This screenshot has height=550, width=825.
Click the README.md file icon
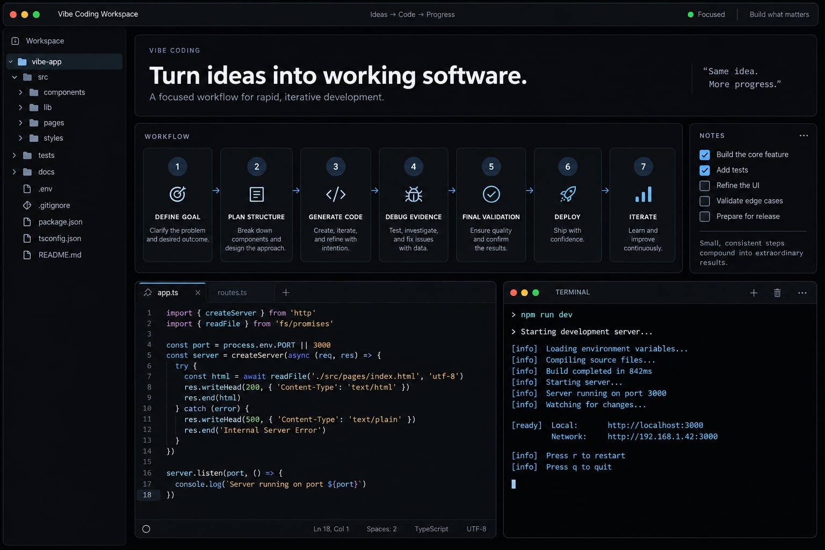pyautogui.click(x=27, y=255)
